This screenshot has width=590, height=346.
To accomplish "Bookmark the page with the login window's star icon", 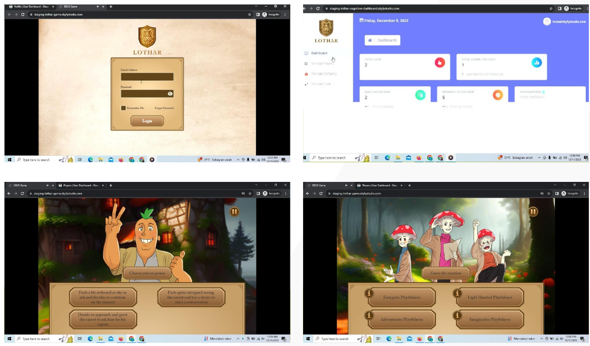I will click(x=250, y=14).
